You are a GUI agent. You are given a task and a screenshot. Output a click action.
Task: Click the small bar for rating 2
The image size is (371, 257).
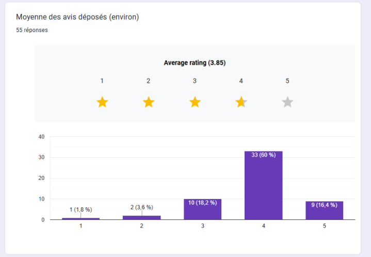(141, 218)
